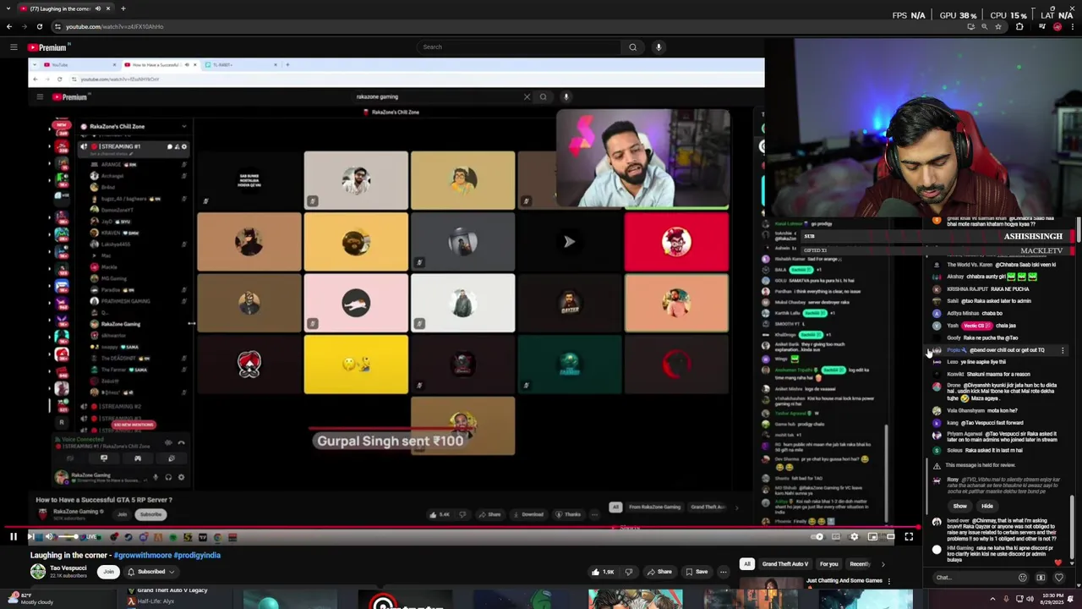Select the red avatar Discord participant tile

(x=676, y=242)
